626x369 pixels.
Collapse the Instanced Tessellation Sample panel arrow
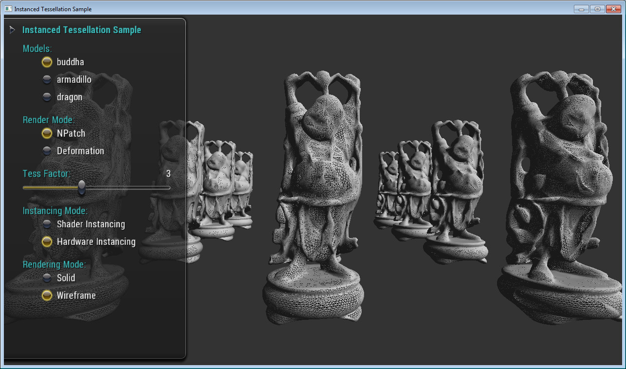[12, 30]
